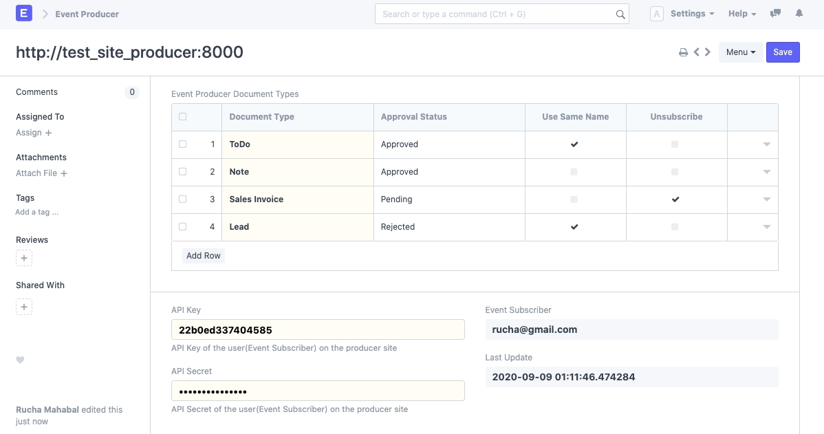
Task: Expand the ToDo row edit arrow
Action: 766,144
